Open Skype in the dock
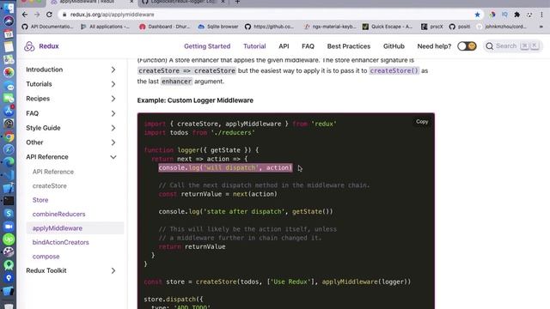Screen dimensions: 550x309 (9, 214)
